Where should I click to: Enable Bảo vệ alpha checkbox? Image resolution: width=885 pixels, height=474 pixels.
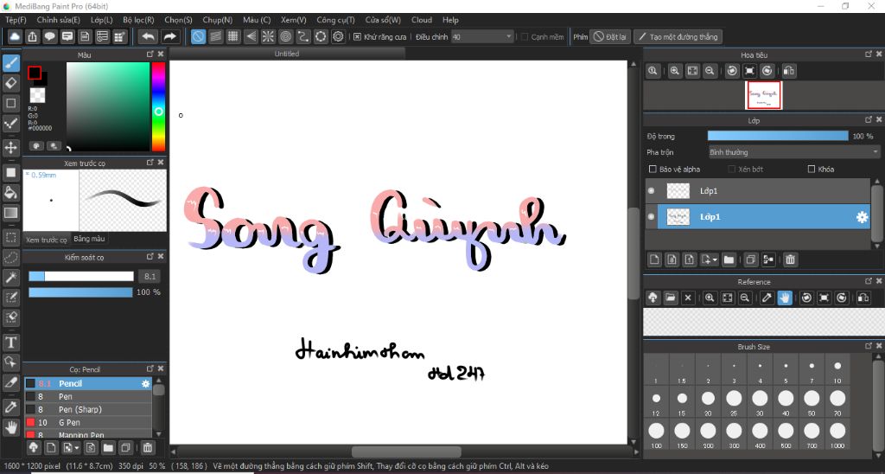pos(653,169)
